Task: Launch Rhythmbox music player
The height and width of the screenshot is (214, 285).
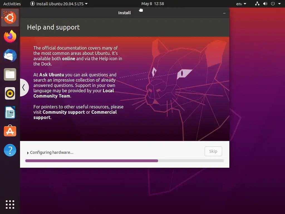Action: (10, 93)
